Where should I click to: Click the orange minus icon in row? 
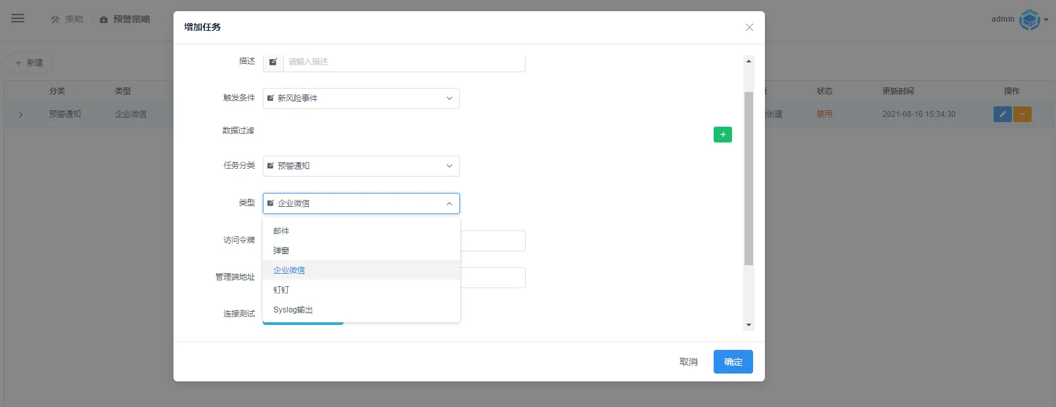(x=1022, y=114)
